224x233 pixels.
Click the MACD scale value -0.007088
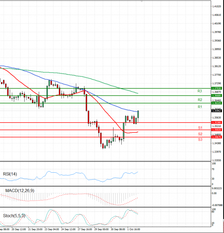(x=217, y=205)
